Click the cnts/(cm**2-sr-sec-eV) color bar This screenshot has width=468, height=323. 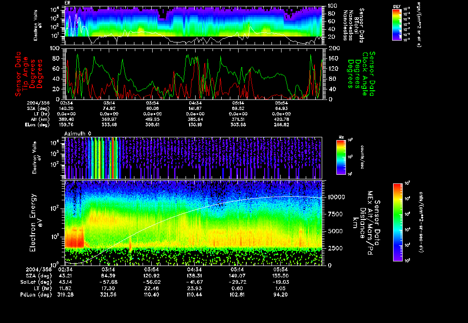point(398,222)
